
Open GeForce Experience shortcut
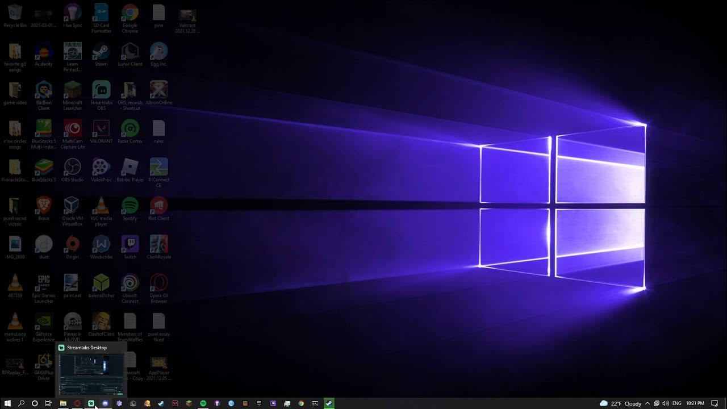click(x=44, y=328)
